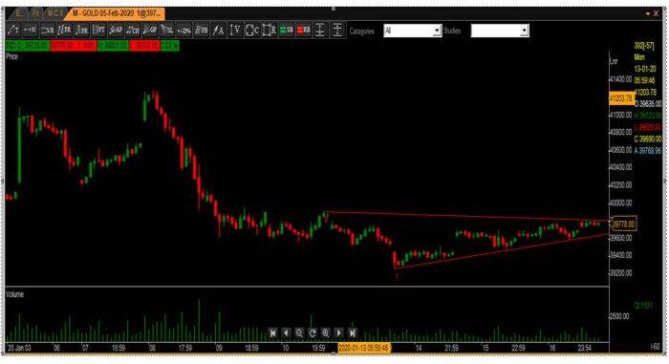This screenshot has width=669, height=364.
Task: Click the 41000.00 price axis label
Action: coord(621,115)
